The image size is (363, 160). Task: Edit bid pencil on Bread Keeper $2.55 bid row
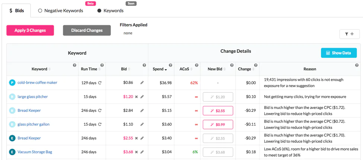[142, 138]
